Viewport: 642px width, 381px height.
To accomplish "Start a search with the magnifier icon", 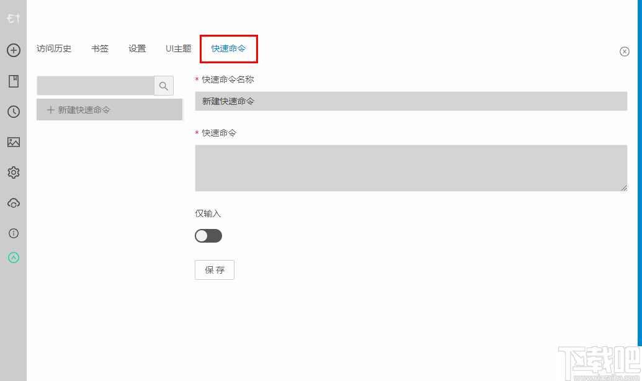I will [x=163, y=85].
